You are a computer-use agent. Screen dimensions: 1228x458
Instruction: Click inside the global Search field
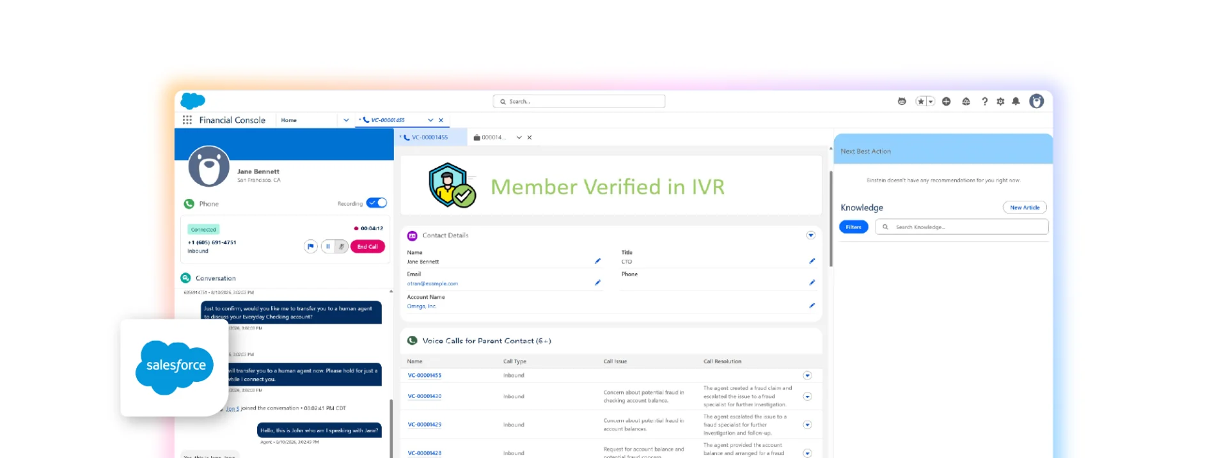(x=579, y=102)
